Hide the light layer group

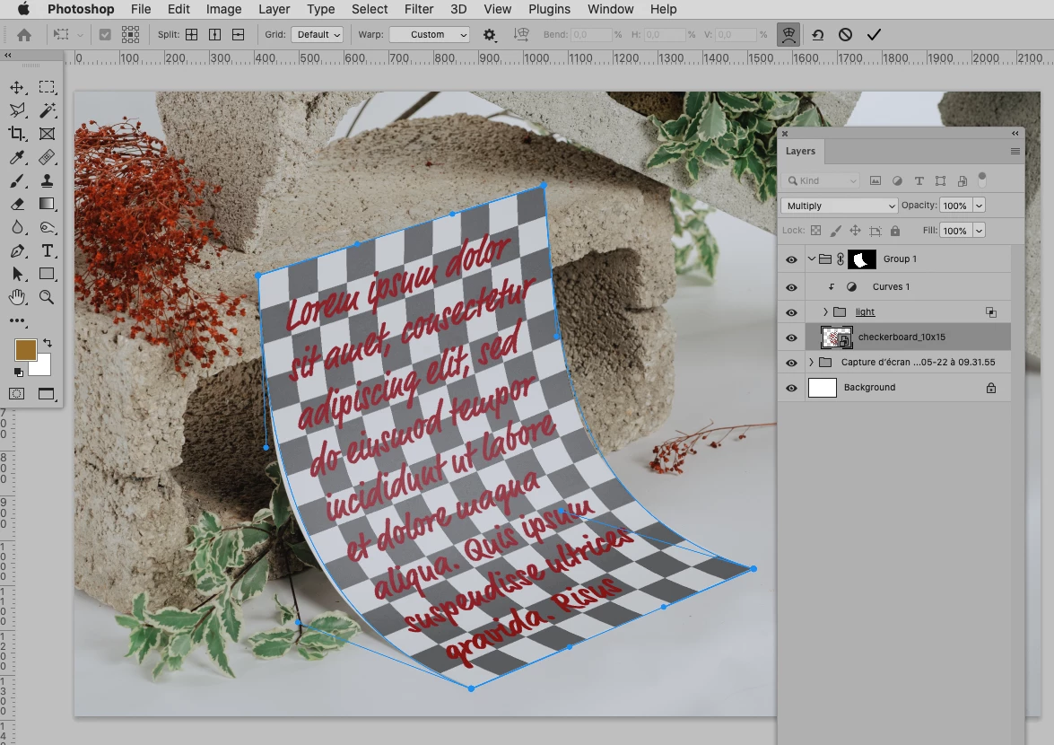coord(791,312)
